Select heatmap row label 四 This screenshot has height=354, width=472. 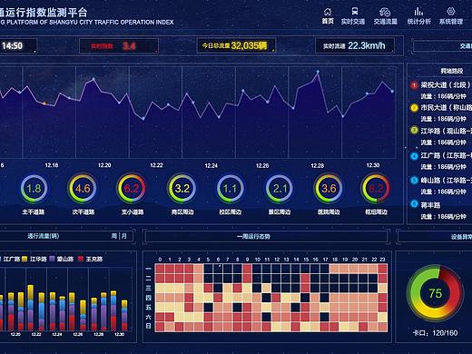point(148,298)
